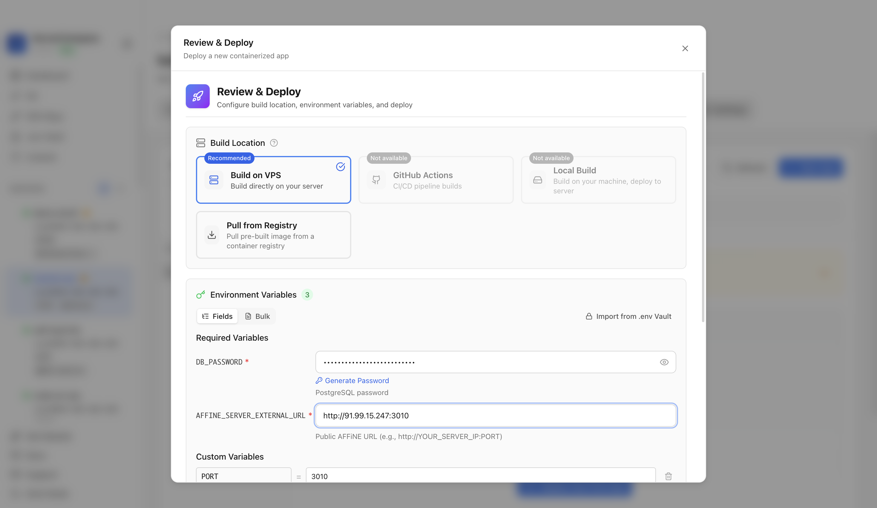The height and width of the screenshot is (508, 877).
Task: Click the AFFINE_SERVER_EXTERNAL_URL input field
Action: pos(496,415)
